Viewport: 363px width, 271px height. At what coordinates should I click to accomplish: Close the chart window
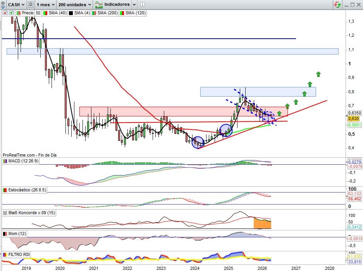[359, 5]
